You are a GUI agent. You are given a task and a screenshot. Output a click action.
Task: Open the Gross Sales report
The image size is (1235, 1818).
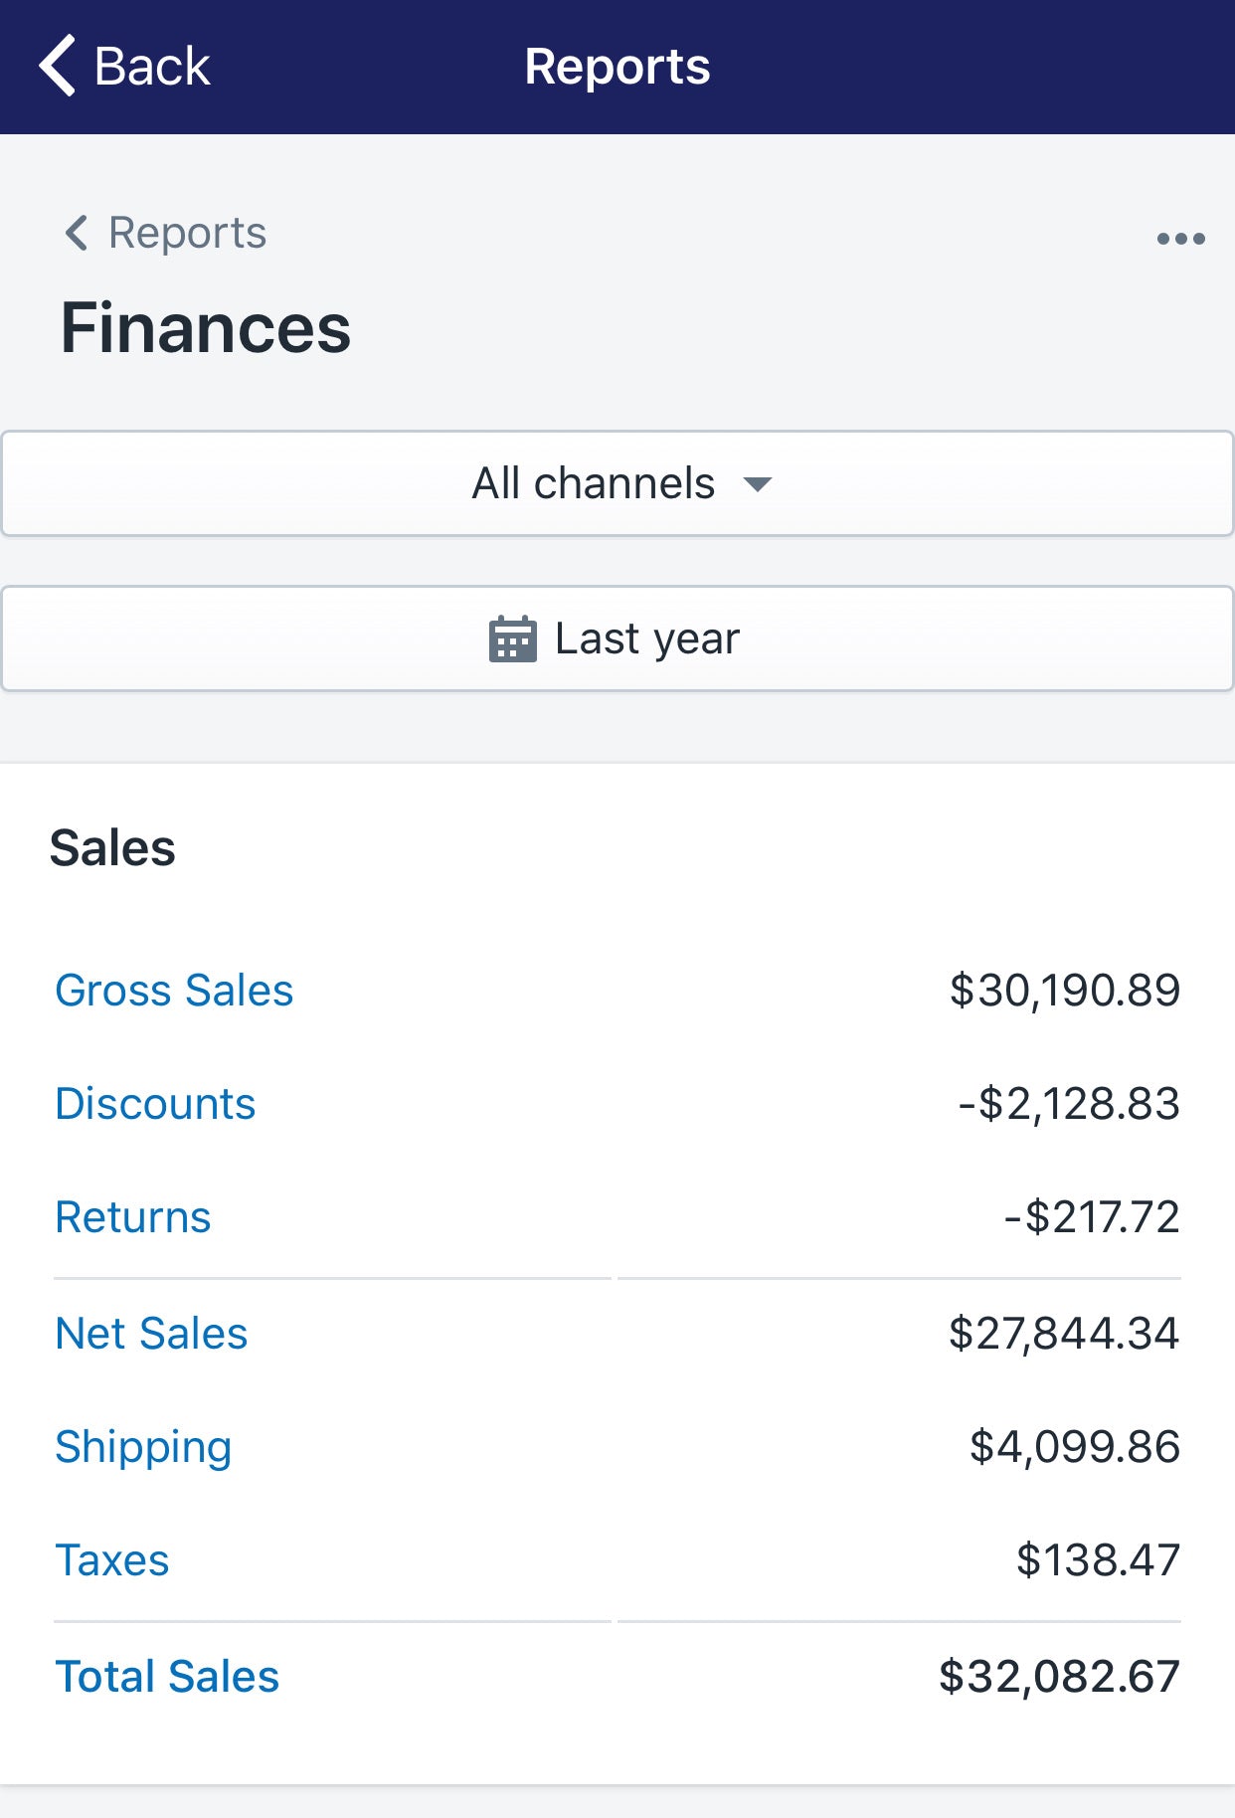click(174, 991)
